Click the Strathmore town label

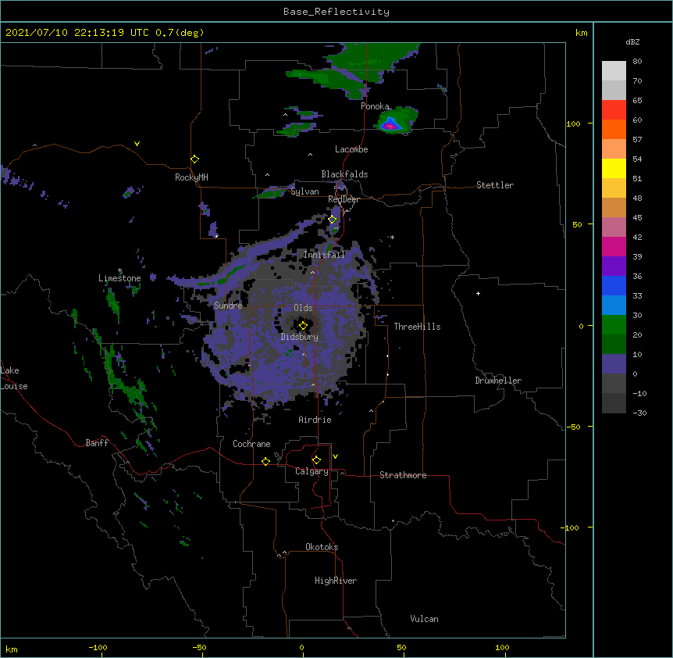(x=403, y=475)
